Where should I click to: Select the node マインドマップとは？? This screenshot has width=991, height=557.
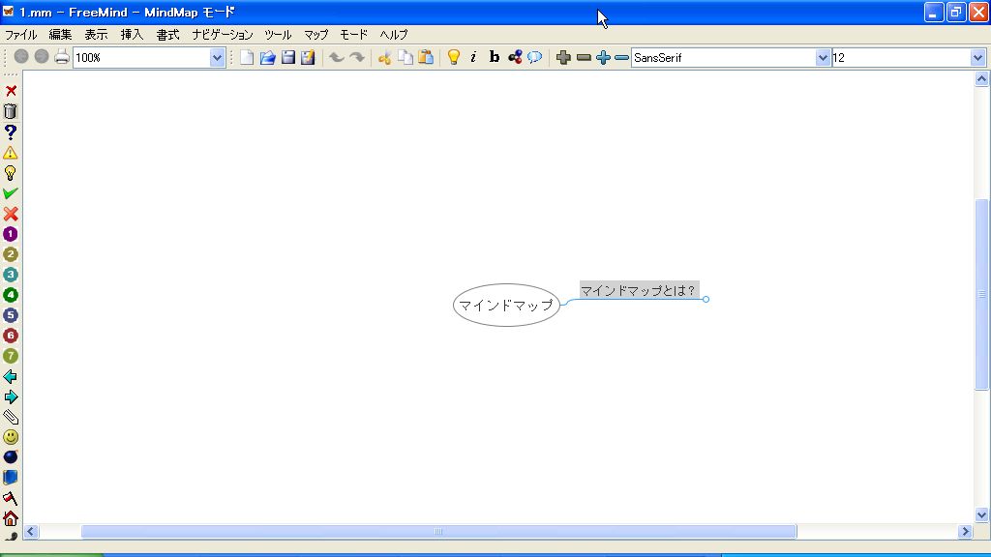(639, 290)
